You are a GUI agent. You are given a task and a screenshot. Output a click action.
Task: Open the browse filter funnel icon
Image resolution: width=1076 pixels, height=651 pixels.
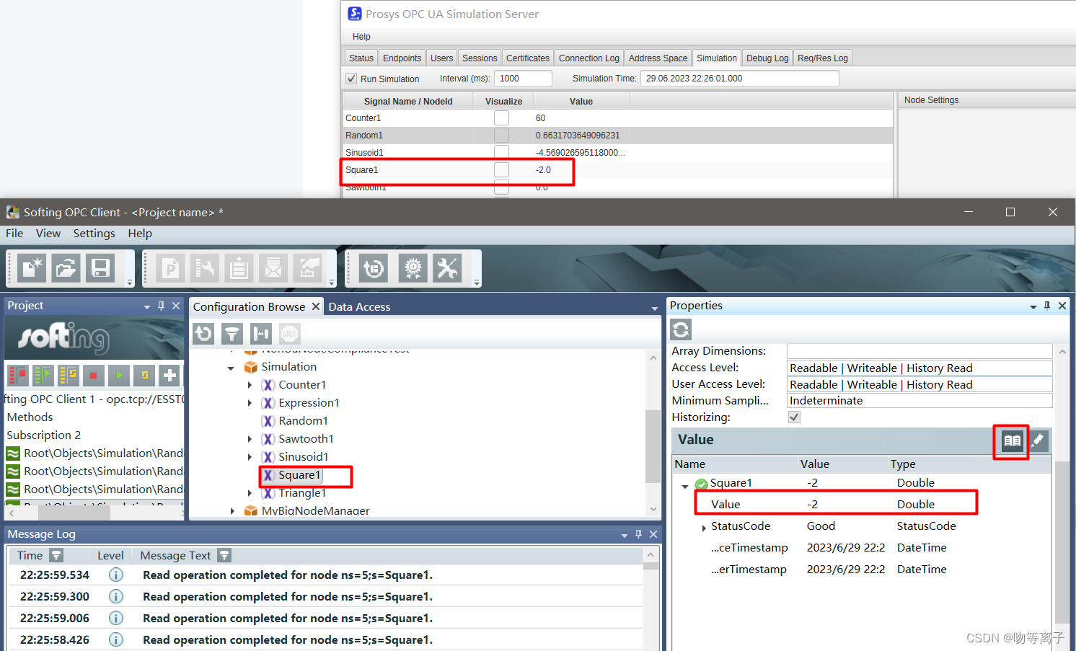pyautogui.click(x=232, y=334)
